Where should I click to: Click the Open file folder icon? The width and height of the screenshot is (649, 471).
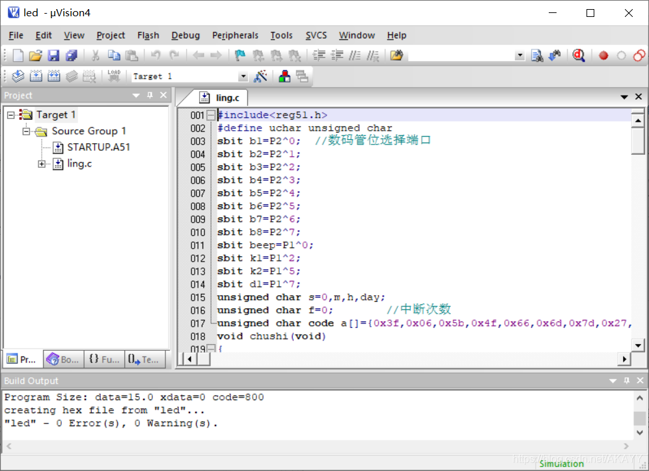point(36,55)
